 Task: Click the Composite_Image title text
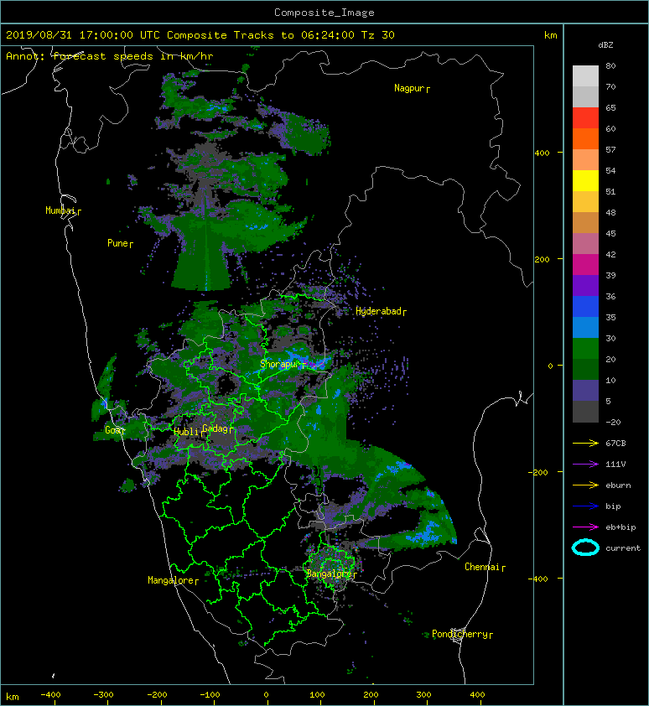coord(324,13)
